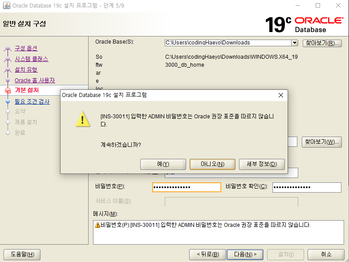The width and height of the screenshot is (349, 262).
Task: Select the INS-30011 message text in 메시지 area
Action: (206, 225)
